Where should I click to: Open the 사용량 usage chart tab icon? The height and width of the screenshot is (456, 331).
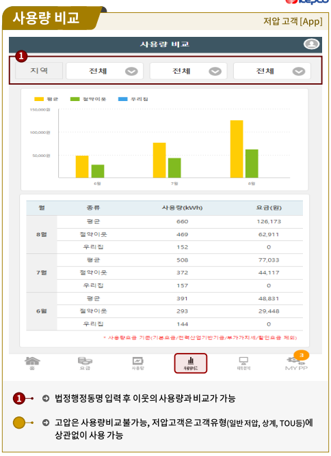[x=138, y=363]
